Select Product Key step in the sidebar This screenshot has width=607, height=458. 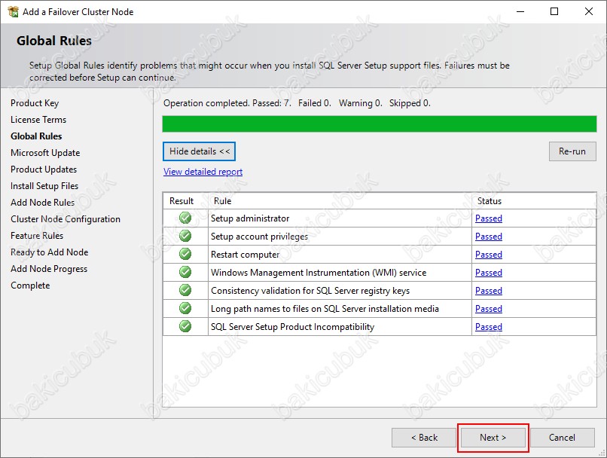(x=35, y=103)
